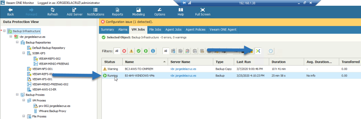Click first job-type filter icon right of All types
361x119 pixels.
[174, 51]
